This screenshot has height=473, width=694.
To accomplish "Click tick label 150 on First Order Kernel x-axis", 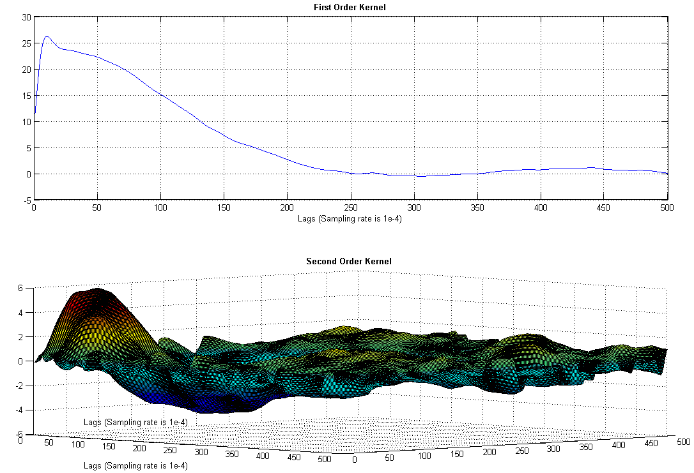I will [x=224, y=208].
